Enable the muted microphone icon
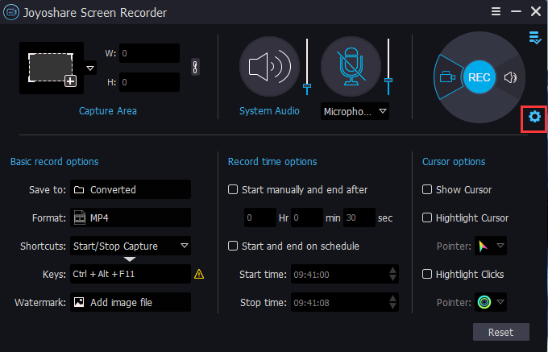The height and width of the screenshot is (352, 548). 351,66
